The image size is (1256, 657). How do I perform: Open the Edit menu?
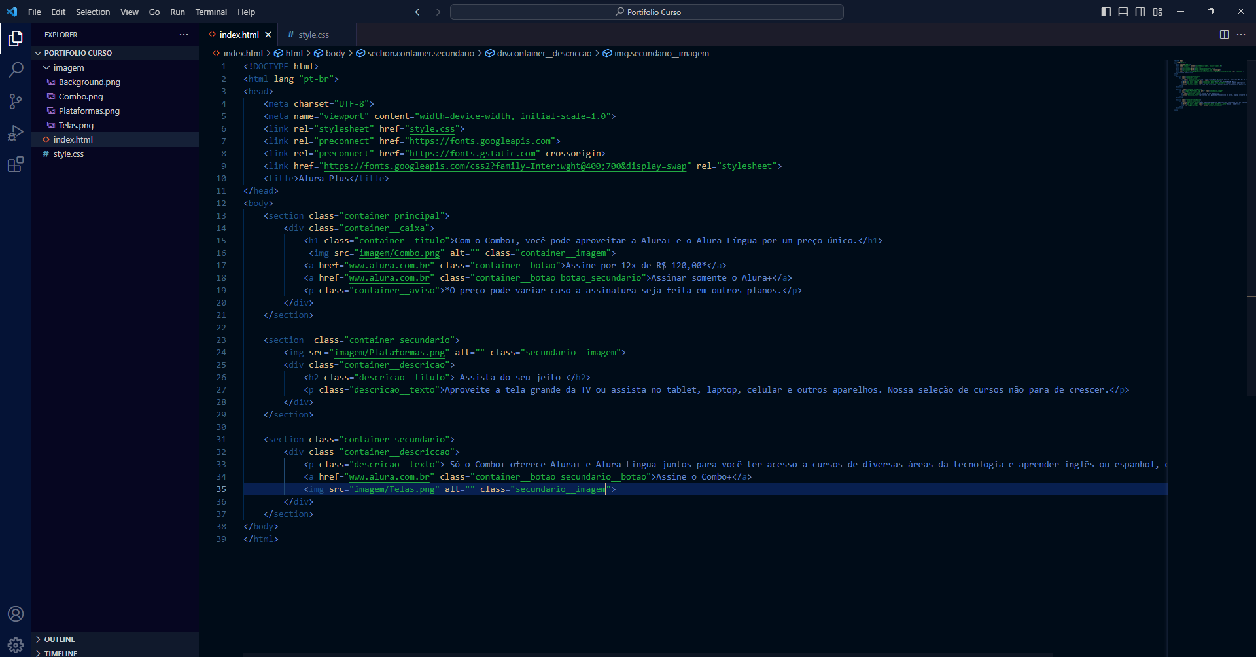click(58, 12)
